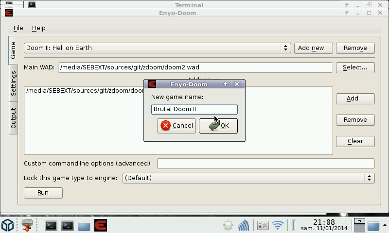Click the Enyo-Doom icon in the taskbar
The height and width of the screenshot is (233, 389).
101,225
